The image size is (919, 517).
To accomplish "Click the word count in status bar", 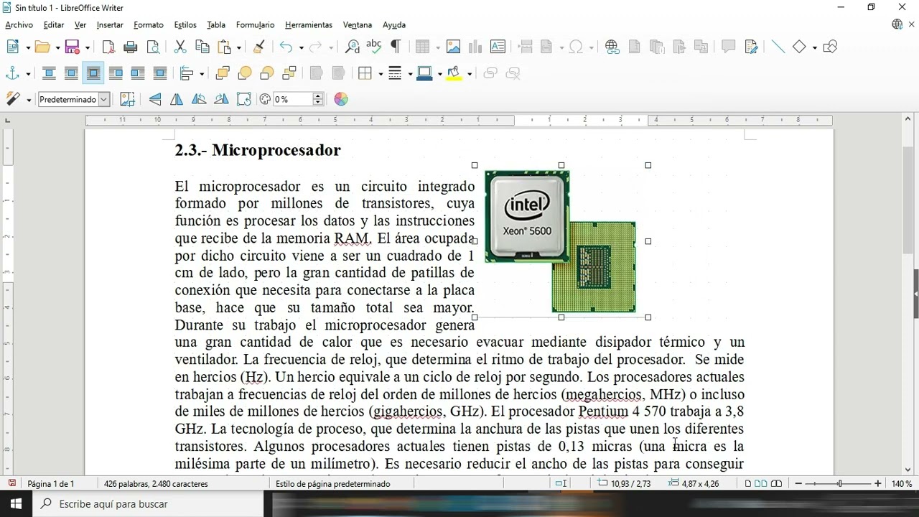I will [156, 484].
